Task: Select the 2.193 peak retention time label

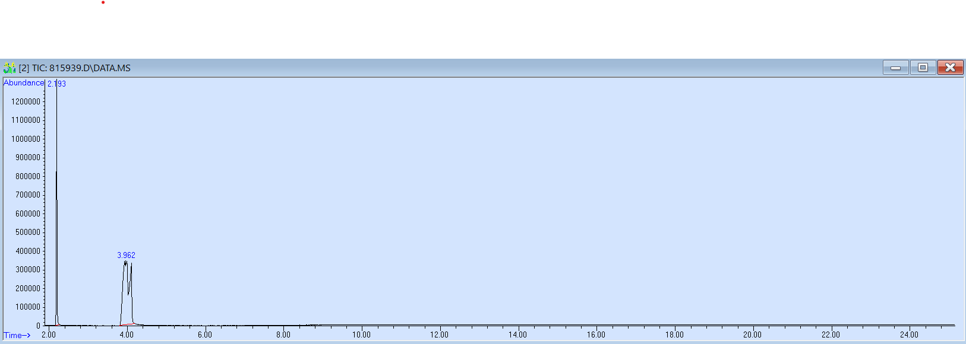Action: pyautogui.click(x=56, y=84)
